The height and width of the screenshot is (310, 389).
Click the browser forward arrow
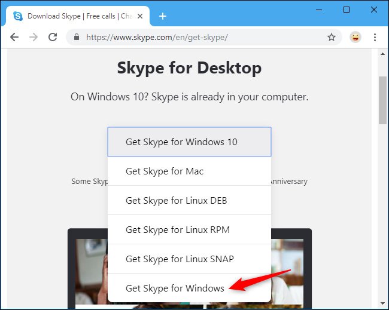click(34, 37)
